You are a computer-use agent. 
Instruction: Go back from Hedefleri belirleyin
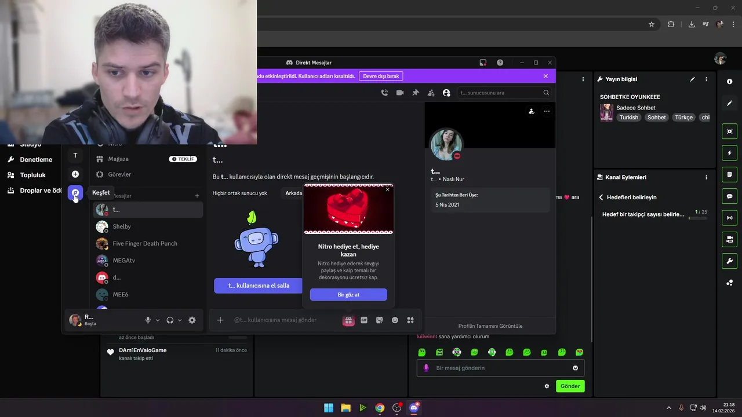tap(601, 197)
